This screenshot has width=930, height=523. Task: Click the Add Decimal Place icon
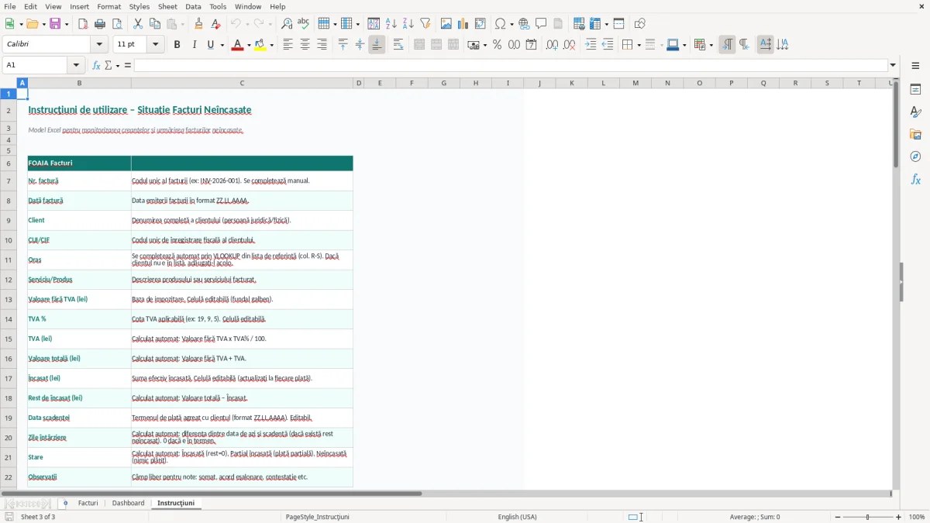point(553,45)
